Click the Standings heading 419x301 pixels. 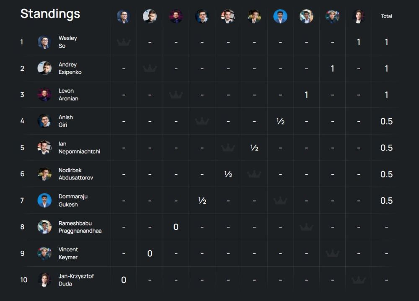coord(50,14)
